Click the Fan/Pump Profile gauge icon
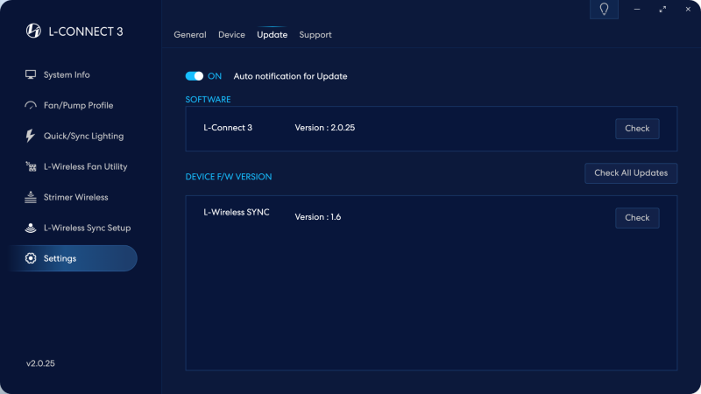This screenshot has width=701, height=394. (x=31, y=105)
